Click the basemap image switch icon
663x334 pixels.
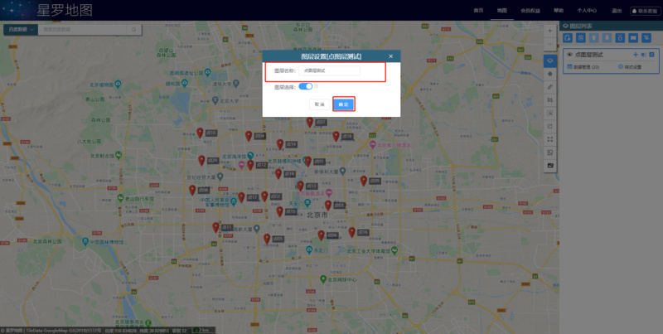[550, 165]
